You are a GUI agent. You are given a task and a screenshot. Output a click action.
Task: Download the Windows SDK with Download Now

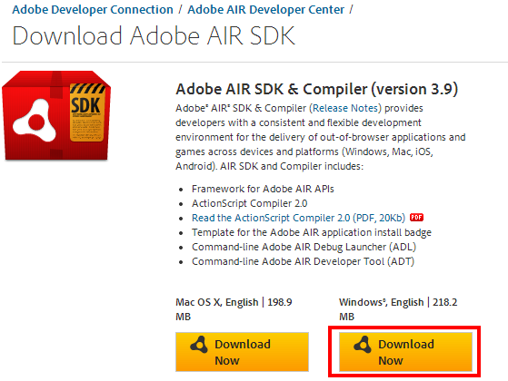pyautogui.click(x=405, y=352)
